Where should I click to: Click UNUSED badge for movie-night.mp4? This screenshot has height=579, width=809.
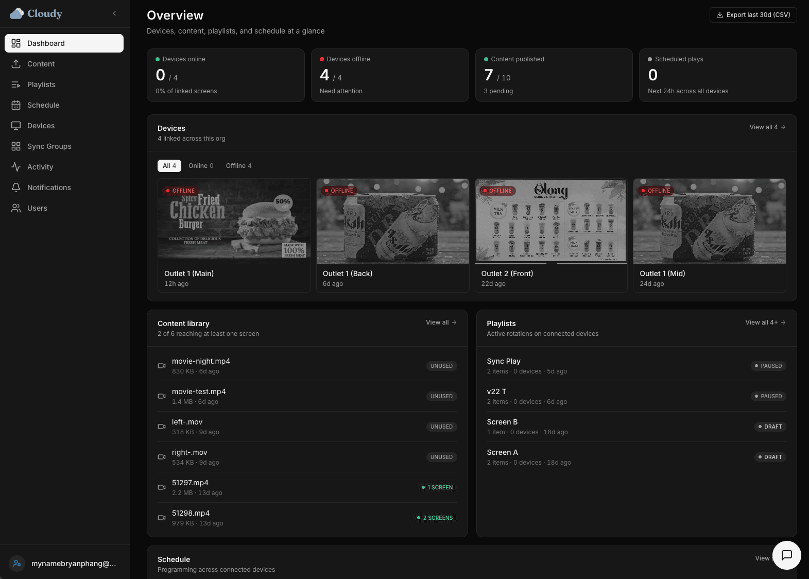coord(441,366)
